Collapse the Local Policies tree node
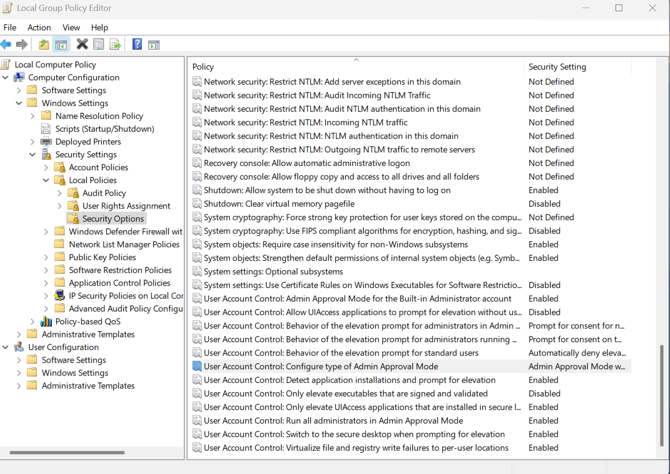Image resolution: width=670 pixels, height=474 pixels. pyautogui.click(x=46, y=180)
